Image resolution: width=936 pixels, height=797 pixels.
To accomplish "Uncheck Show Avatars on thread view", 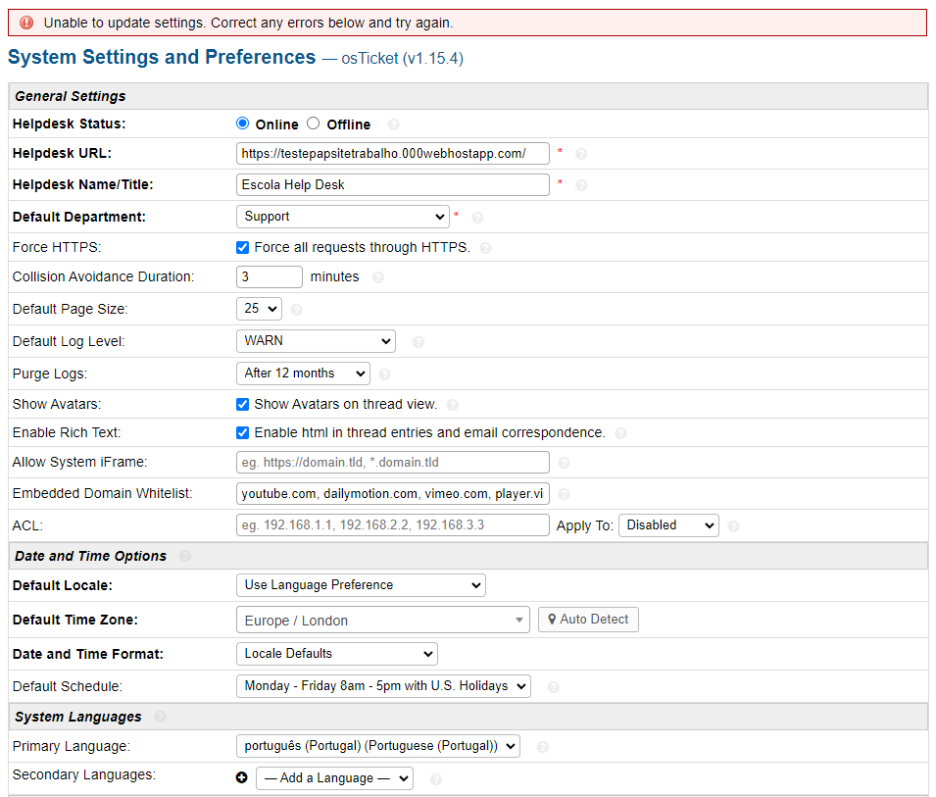I will pos(243,404).
